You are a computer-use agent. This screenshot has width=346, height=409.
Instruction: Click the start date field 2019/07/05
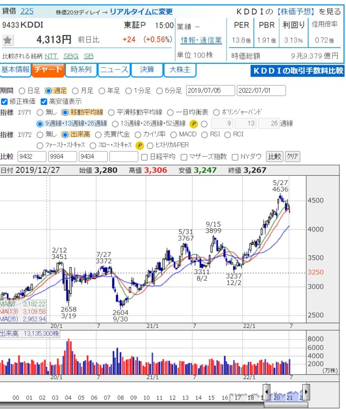pos(210,91)
